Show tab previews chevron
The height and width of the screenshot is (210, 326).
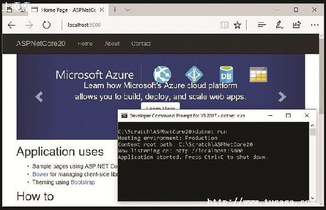(128, 10)
